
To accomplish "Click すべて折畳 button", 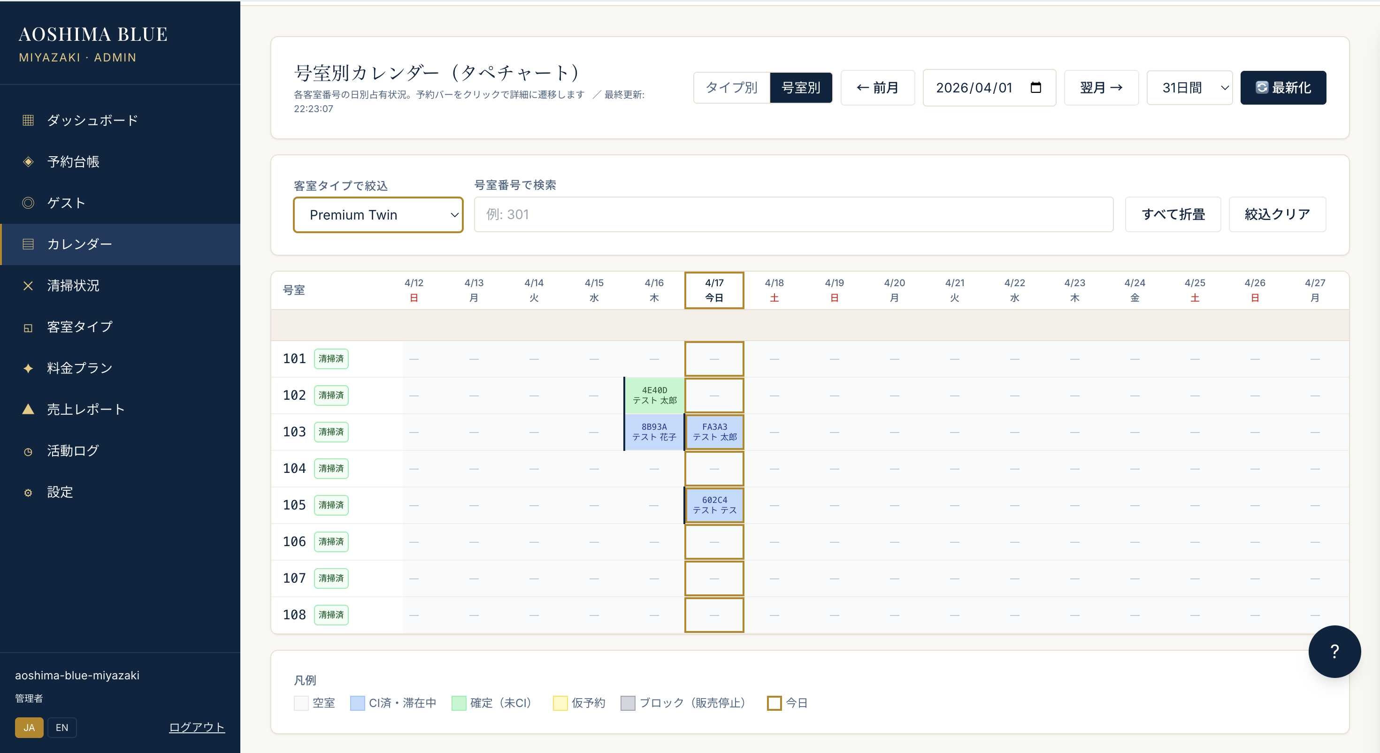I will pyautogui.click(x=1173, y=214).
